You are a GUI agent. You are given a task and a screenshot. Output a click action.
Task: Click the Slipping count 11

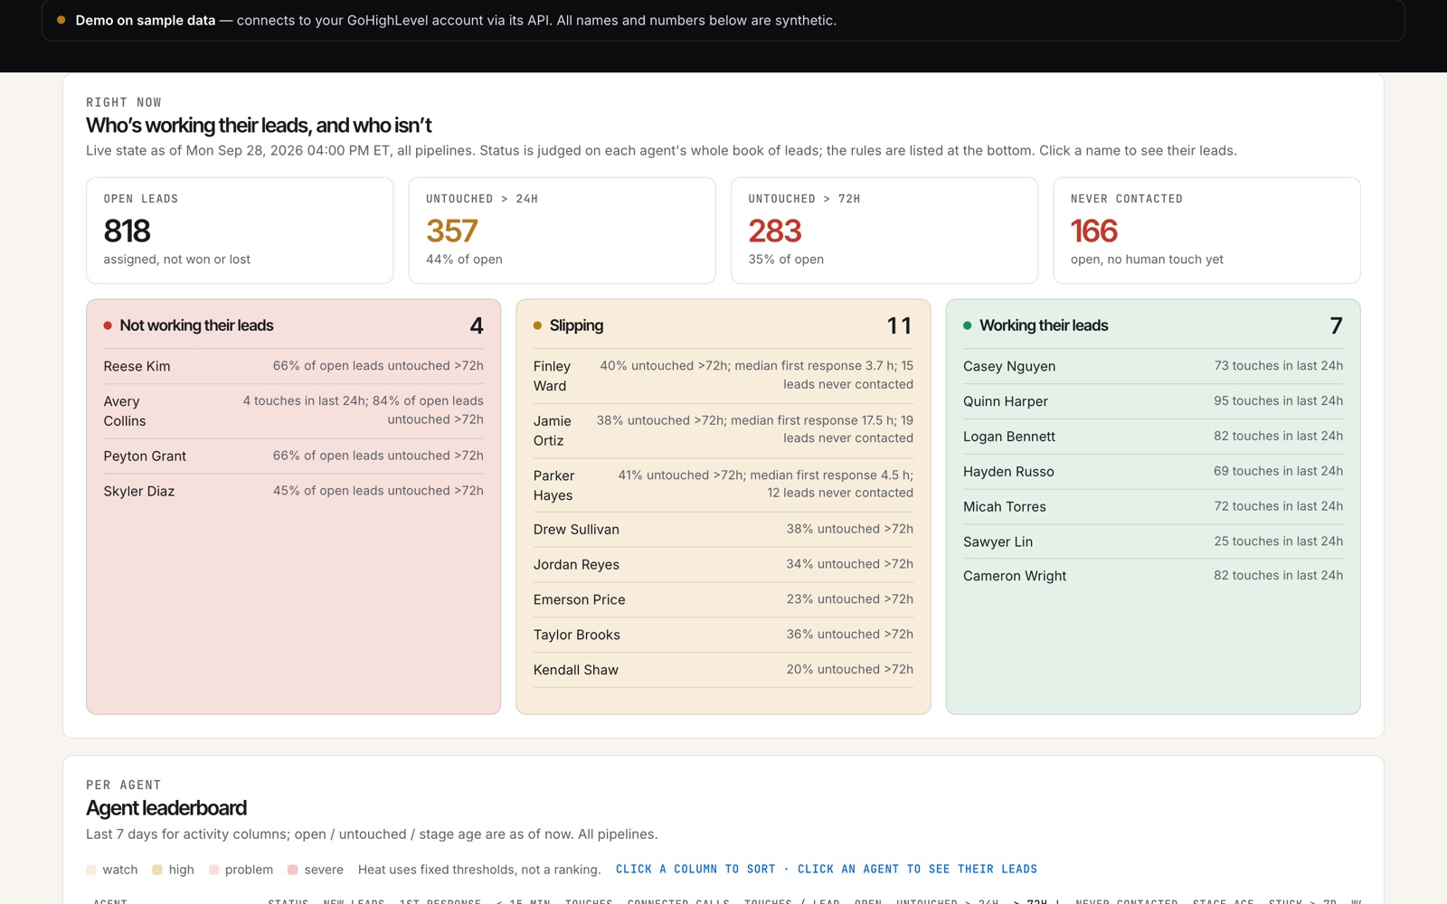click(899, 325)
